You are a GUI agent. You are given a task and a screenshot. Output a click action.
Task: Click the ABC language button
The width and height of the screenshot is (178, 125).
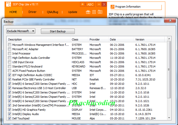coord(90,4)
